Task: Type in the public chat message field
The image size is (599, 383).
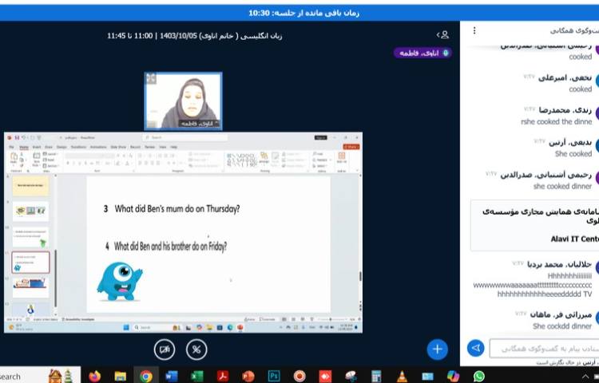Action: 543,348
